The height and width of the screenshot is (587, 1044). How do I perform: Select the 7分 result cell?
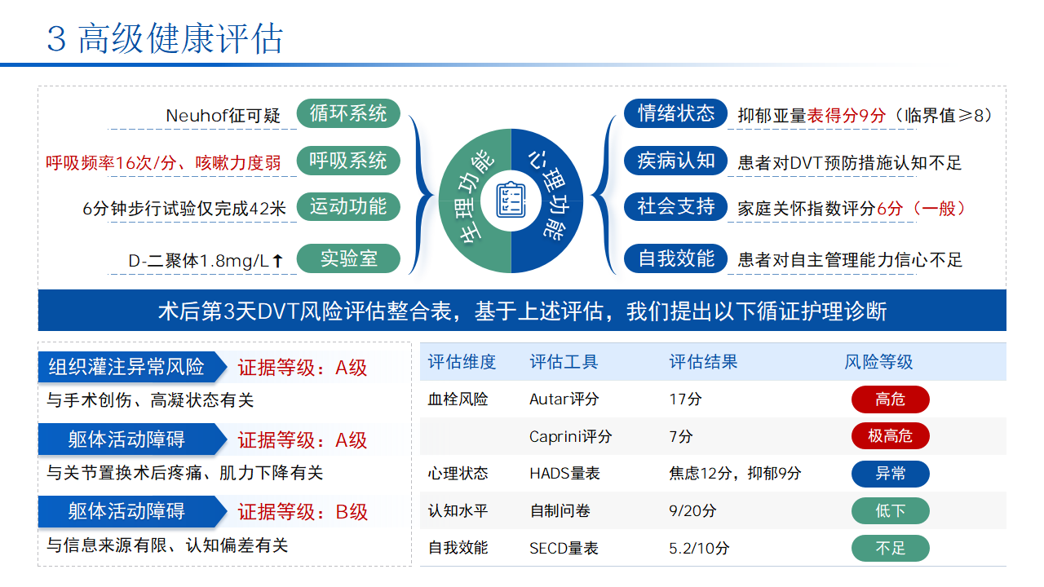(x=681, y=436)
